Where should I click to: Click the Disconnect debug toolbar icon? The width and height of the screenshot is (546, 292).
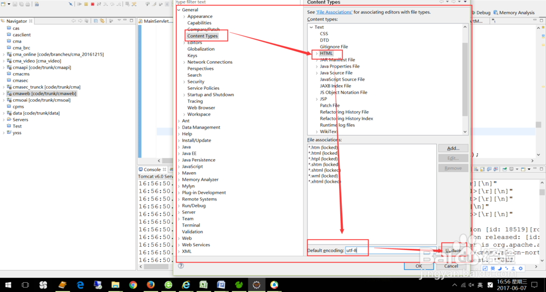99,4
